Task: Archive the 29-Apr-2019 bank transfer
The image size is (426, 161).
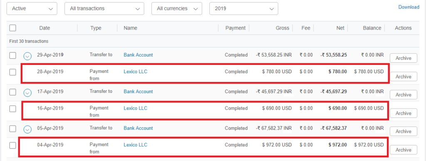Action: 404,58
